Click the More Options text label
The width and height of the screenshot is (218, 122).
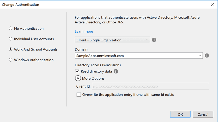coord(93,78)
